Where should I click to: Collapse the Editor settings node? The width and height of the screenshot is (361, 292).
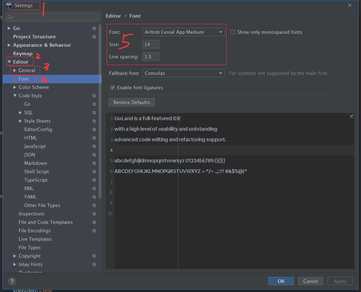[x=9, y=62]
